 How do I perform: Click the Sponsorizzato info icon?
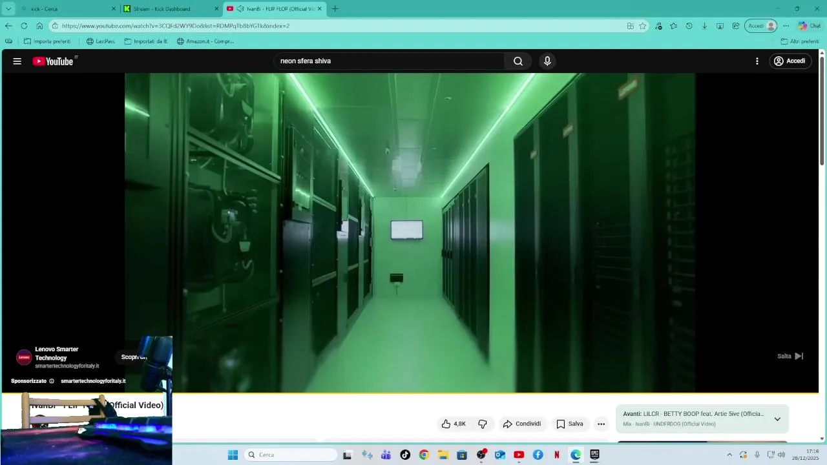52,381
